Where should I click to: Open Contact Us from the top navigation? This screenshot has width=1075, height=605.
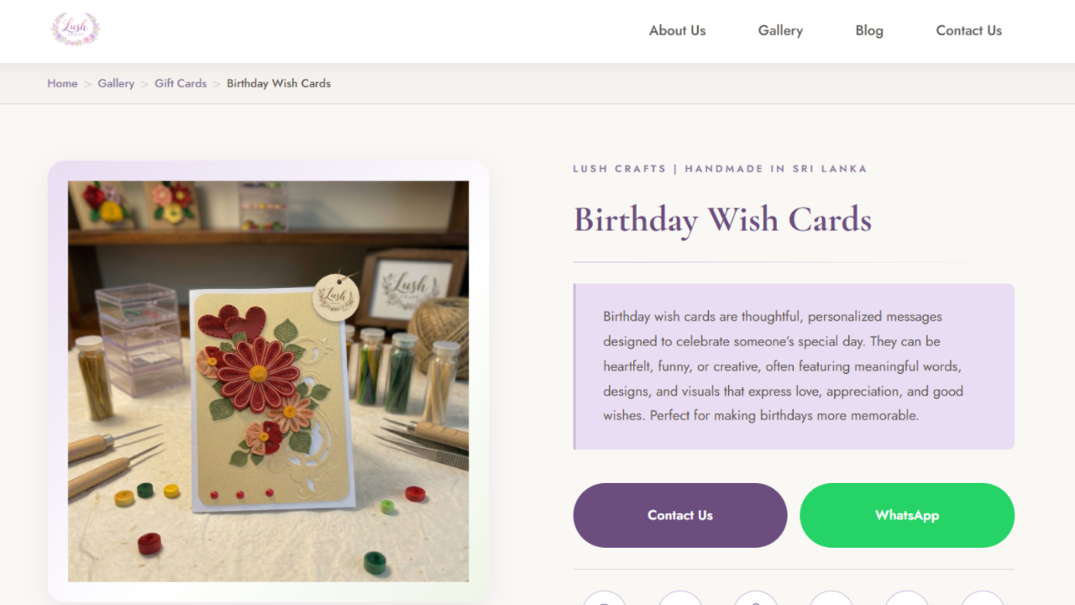click(968, 30)
